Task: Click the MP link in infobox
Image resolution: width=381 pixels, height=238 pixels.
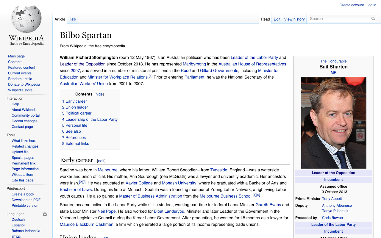Action: (333, 73)
